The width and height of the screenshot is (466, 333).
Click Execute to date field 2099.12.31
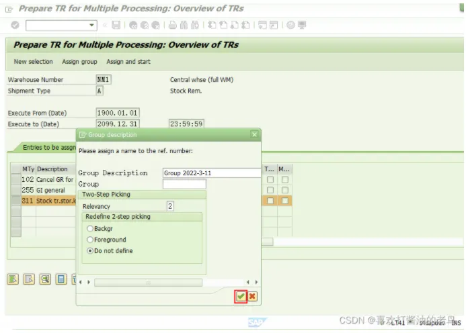118,124
